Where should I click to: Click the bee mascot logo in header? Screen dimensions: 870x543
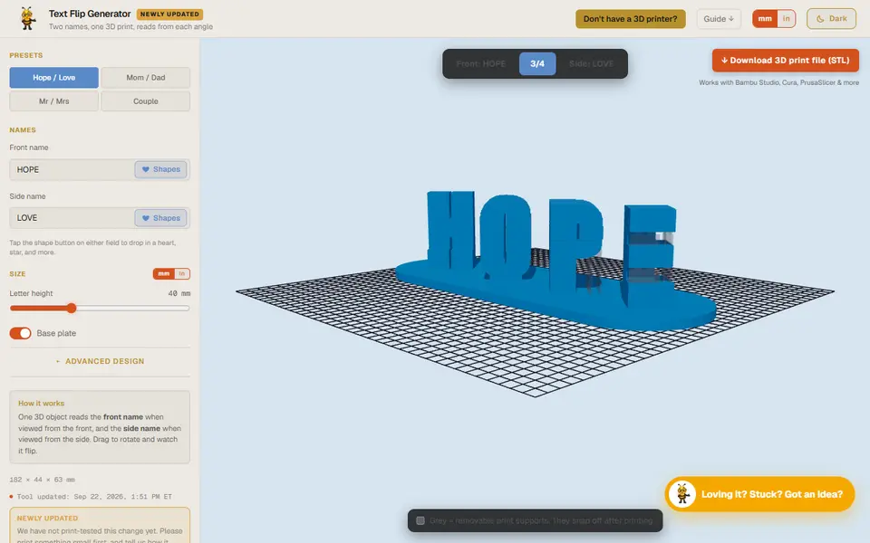pos(27,18)
